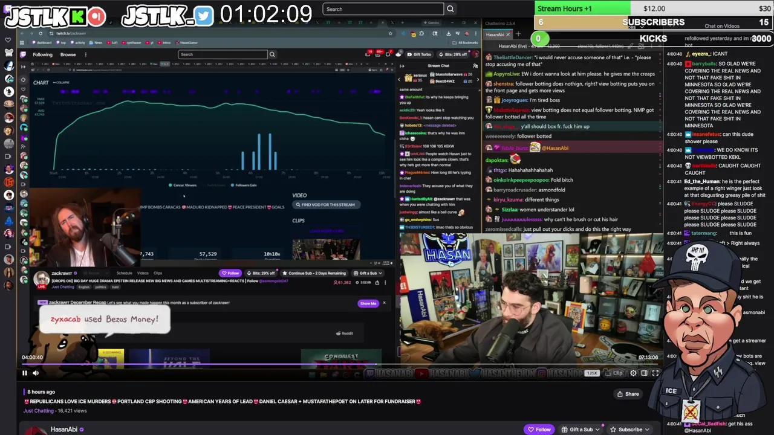Image resolution: width=774 pixels, height=435 pixels.
Task: Open the dashboard bookmark
Action: (42, 43)
